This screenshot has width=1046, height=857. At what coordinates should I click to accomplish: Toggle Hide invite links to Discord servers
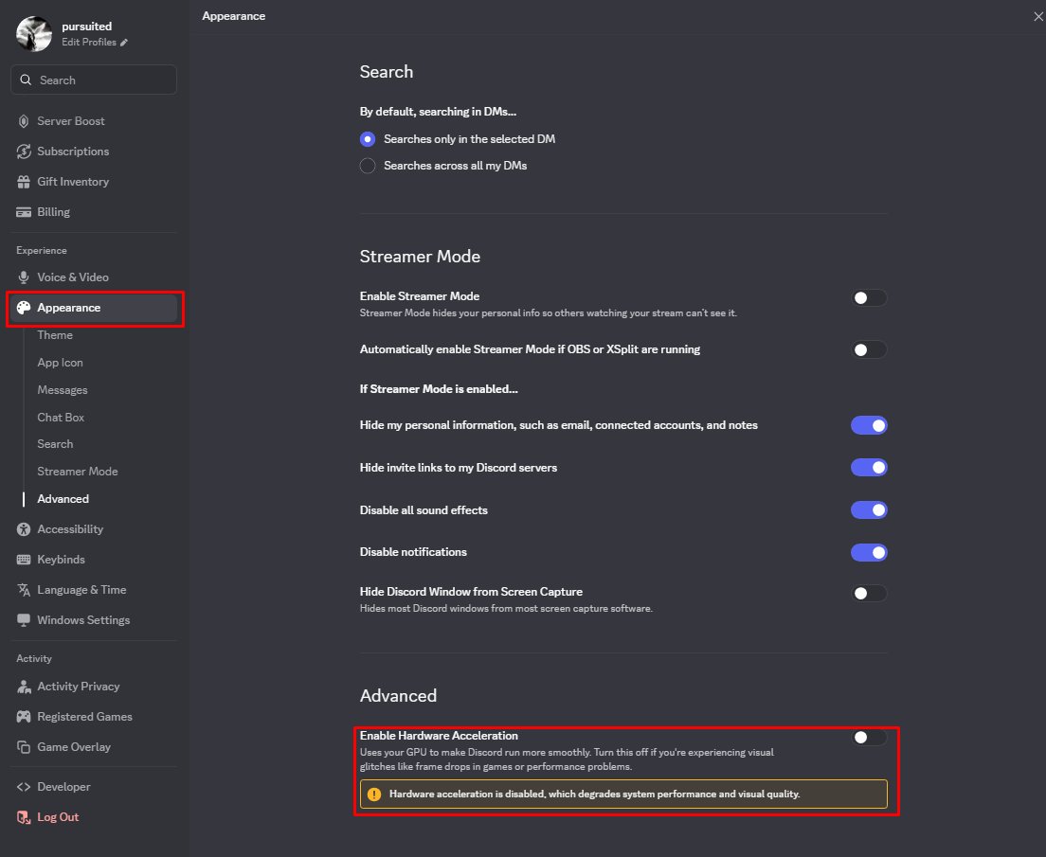(x=869, y=468)
